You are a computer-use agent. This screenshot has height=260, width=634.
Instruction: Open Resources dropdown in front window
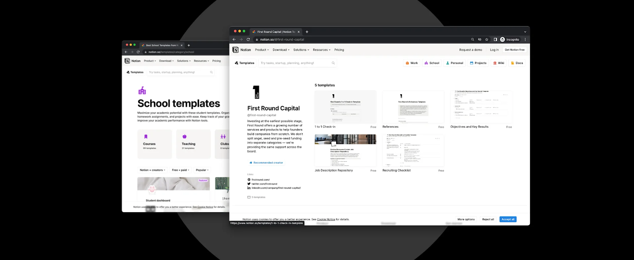pos(322,50)
